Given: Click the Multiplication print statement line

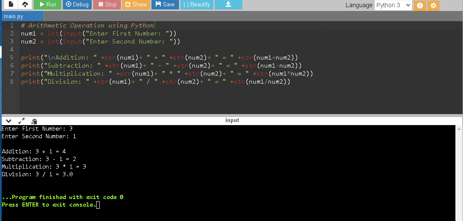Looking at the screenshot, I should [167, 73].
